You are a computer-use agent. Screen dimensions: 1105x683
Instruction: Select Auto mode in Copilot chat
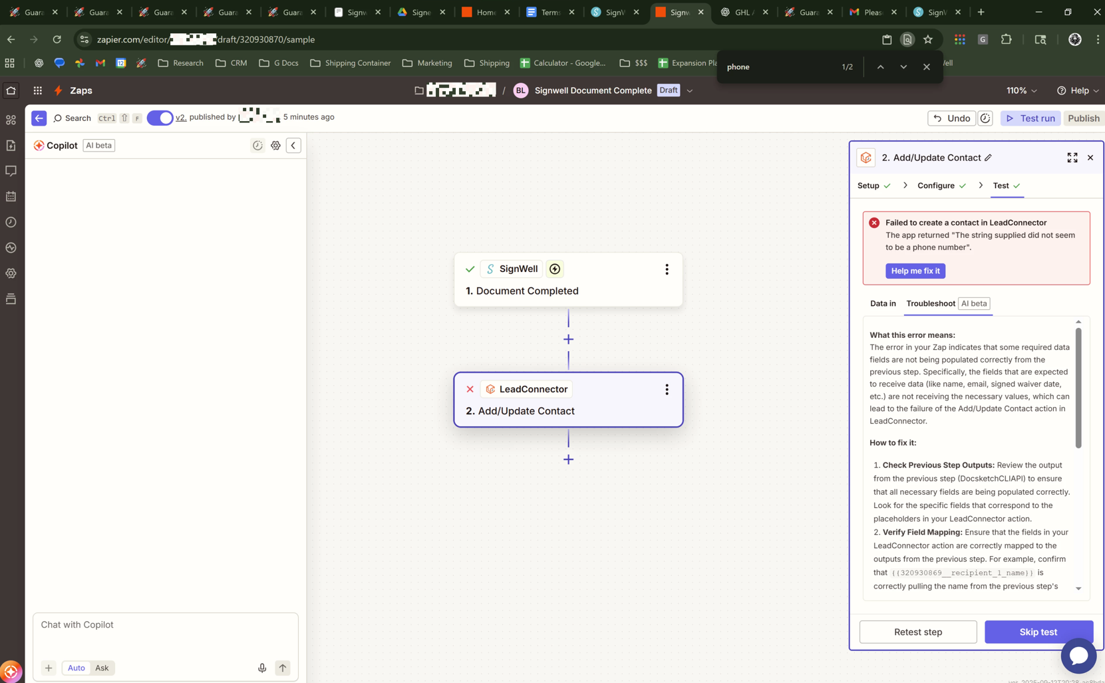point(77,668)
